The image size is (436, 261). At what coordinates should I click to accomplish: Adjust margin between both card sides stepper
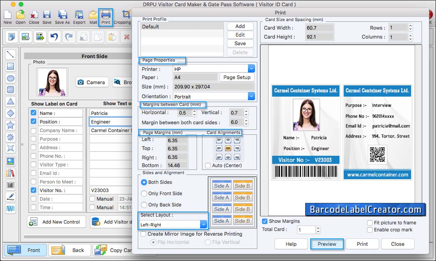tap(246, 122)
